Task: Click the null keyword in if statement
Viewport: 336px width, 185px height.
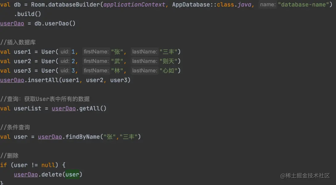Action: click(48, 165)
